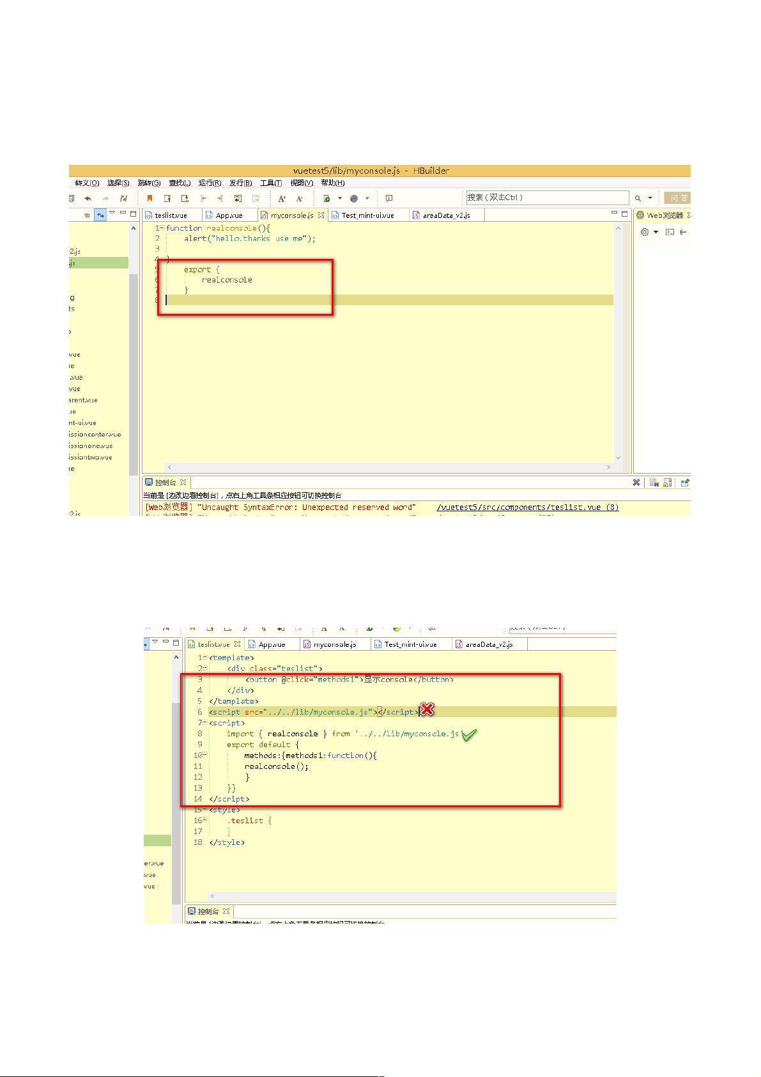The image size is (761, 1077).
Task: Open 查找(L) menu
Action: [x=180, y=183]
